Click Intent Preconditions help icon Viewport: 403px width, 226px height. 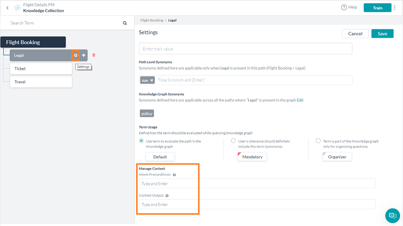click(174, 175)
